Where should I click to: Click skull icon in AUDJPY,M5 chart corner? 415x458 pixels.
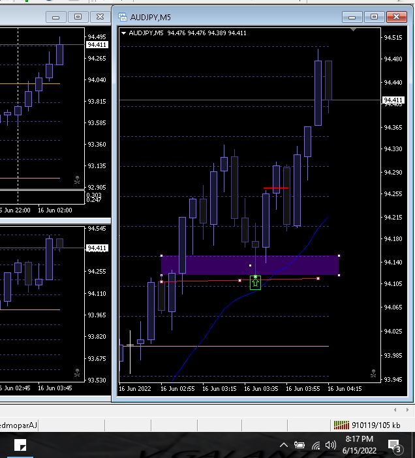(373, 373)
